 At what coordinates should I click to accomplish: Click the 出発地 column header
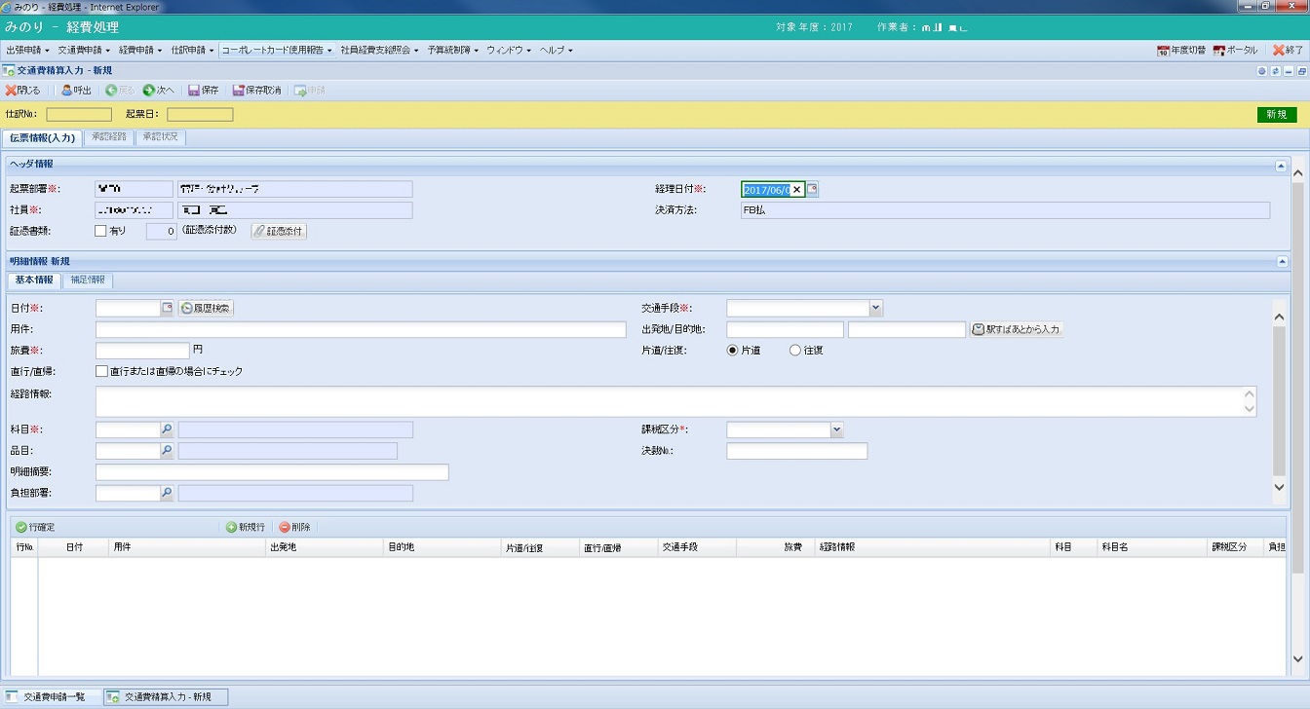[325, 547]
